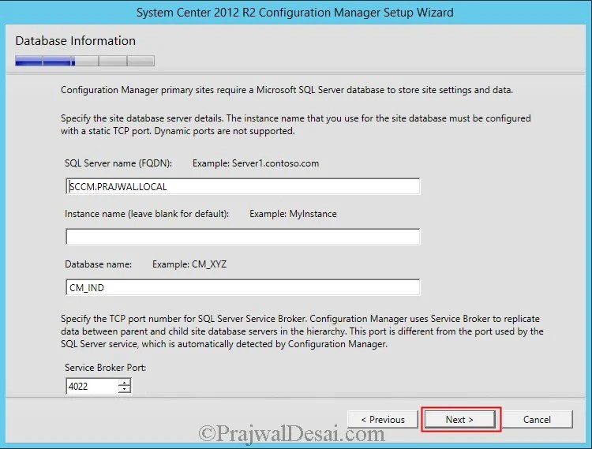
Task: Click the 'Example: Server1.contoso.com' text
Action: pos(256,163)
